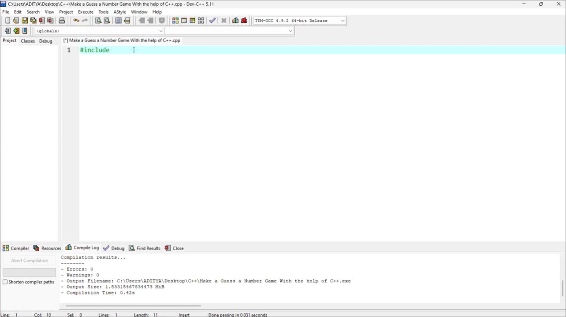Click the New file icon
This screenshot has height=317, width=566.
coord(7,21)
